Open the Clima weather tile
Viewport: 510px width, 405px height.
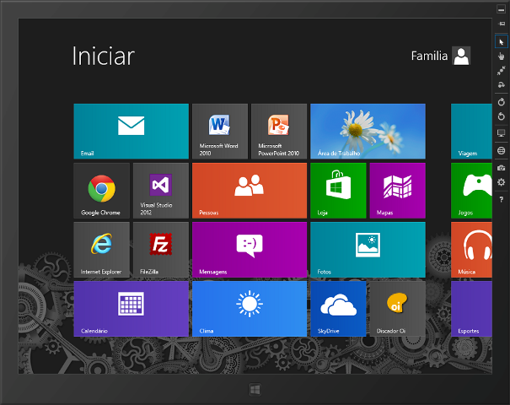tap(250, 309)
